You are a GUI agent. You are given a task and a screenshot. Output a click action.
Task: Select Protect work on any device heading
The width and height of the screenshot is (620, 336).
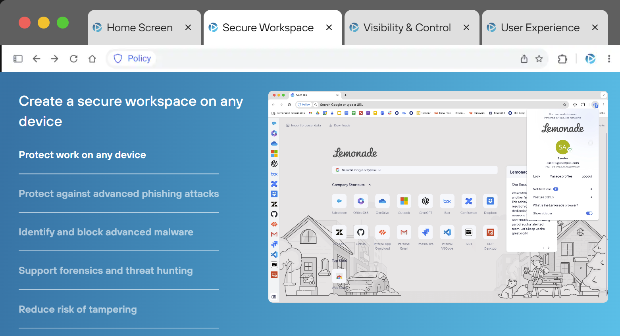(82, 155)
